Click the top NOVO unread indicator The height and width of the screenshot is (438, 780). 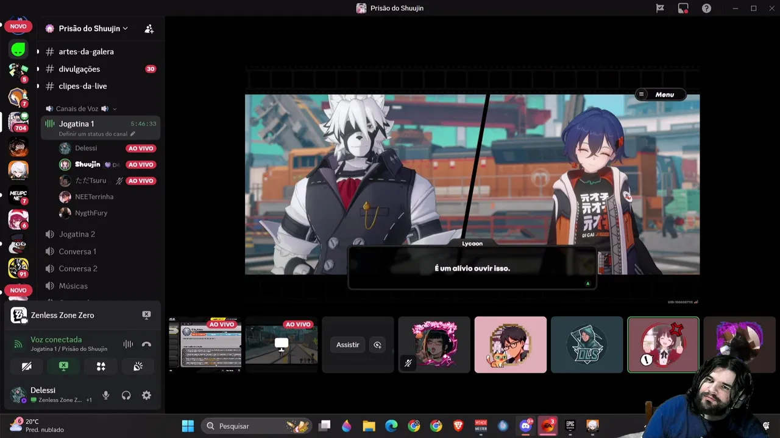coord(18,27)
